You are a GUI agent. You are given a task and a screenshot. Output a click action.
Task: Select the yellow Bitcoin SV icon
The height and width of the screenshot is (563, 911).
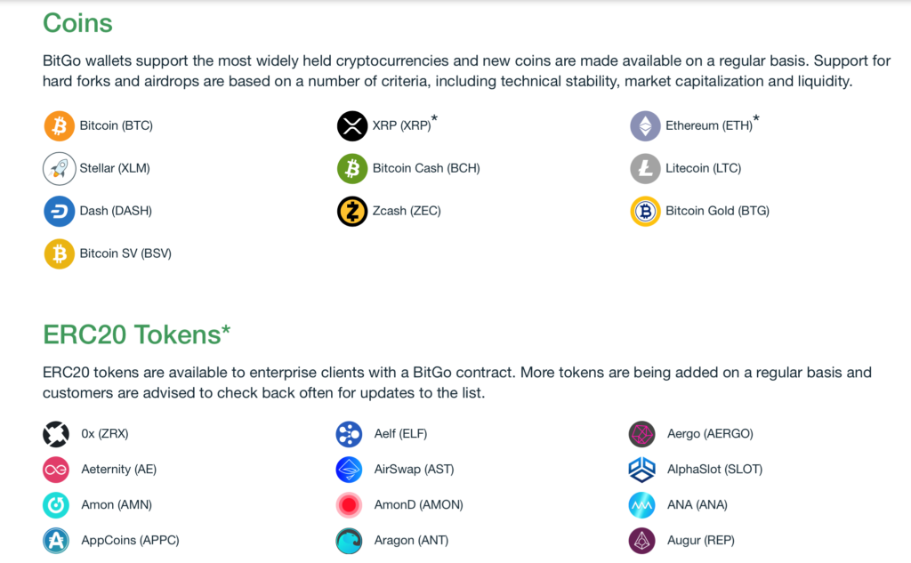60,253
